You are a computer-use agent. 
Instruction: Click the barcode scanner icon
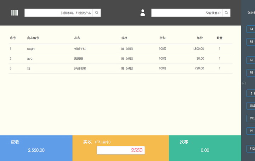pos(14,13)
